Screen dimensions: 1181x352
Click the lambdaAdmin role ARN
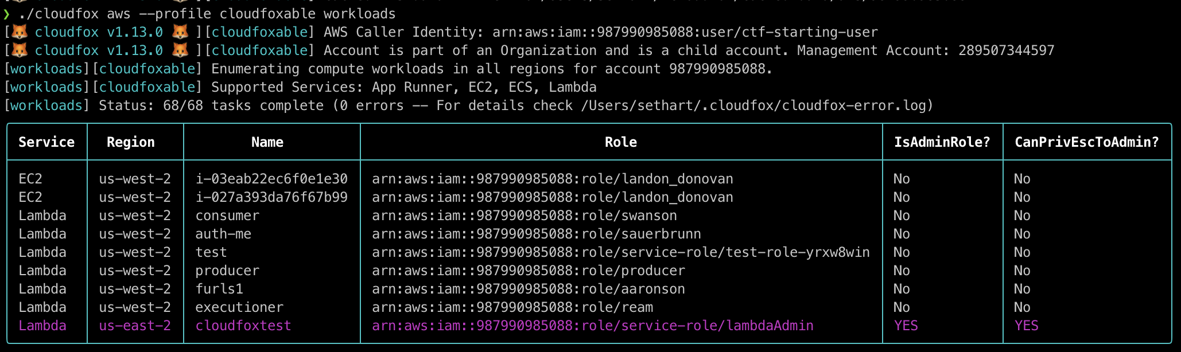tap(593, 326)
